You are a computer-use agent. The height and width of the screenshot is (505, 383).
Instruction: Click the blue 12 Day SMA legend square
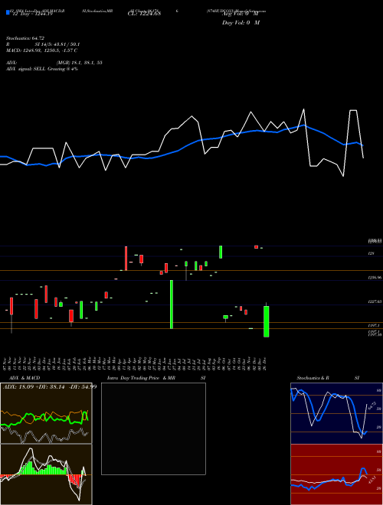click(8, 12)
